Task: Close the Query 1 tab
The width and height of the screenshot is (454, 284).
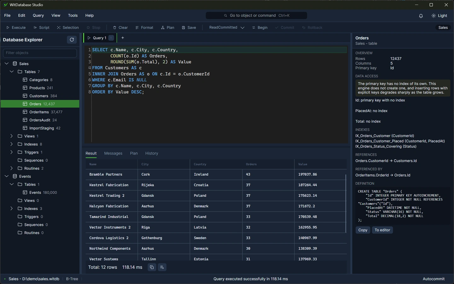Action: (111, 38)
